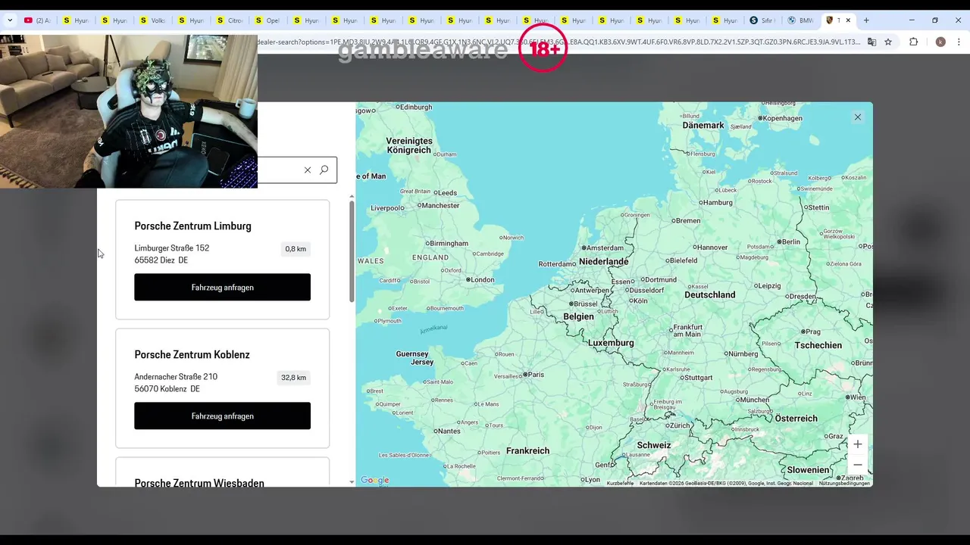Click the dealer list scrollbar thumb
This screenshot has width=970, height=545.
pyautogui.click(x=352, y=251)
